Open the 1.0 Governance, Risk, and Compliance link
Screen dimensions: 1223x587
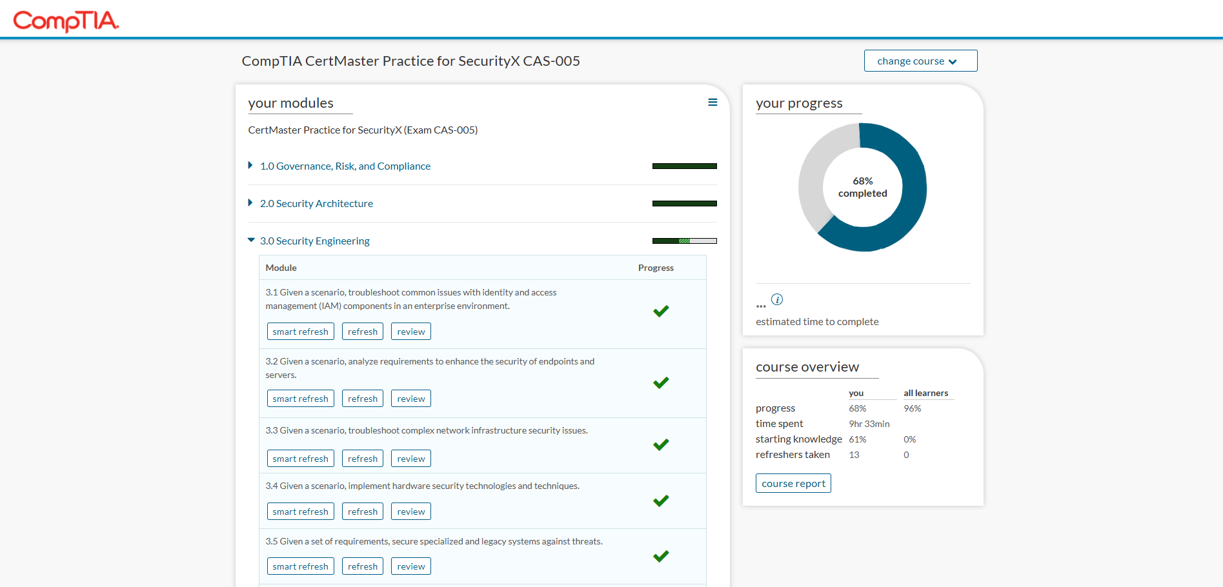click(x=345, y=166)
